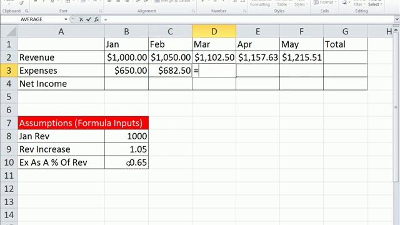Open the Find & Select dropdown
This screenshot has height=225, width=400.
[x=375, y=3]
